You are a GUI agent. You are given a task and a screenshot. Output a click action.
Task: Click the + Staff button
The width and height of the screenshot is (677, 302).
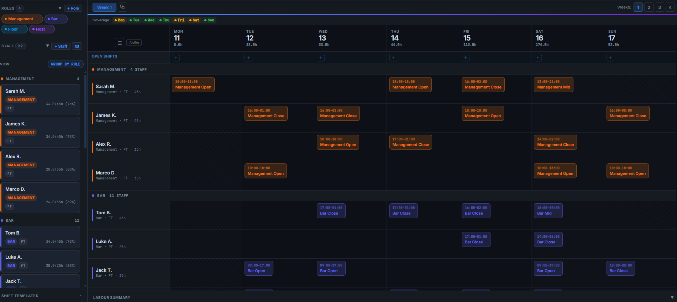(61, 46)
